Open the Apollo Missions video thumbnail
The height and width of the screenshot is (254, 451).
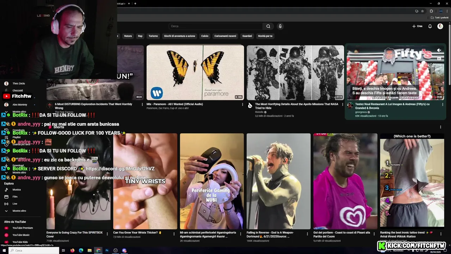click(295, 73)
